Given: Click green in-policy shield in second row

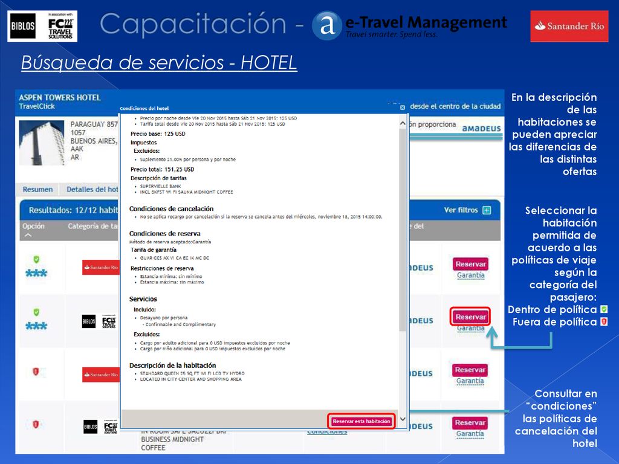Looking at the screenshot, I should click(x=36, y=312).
